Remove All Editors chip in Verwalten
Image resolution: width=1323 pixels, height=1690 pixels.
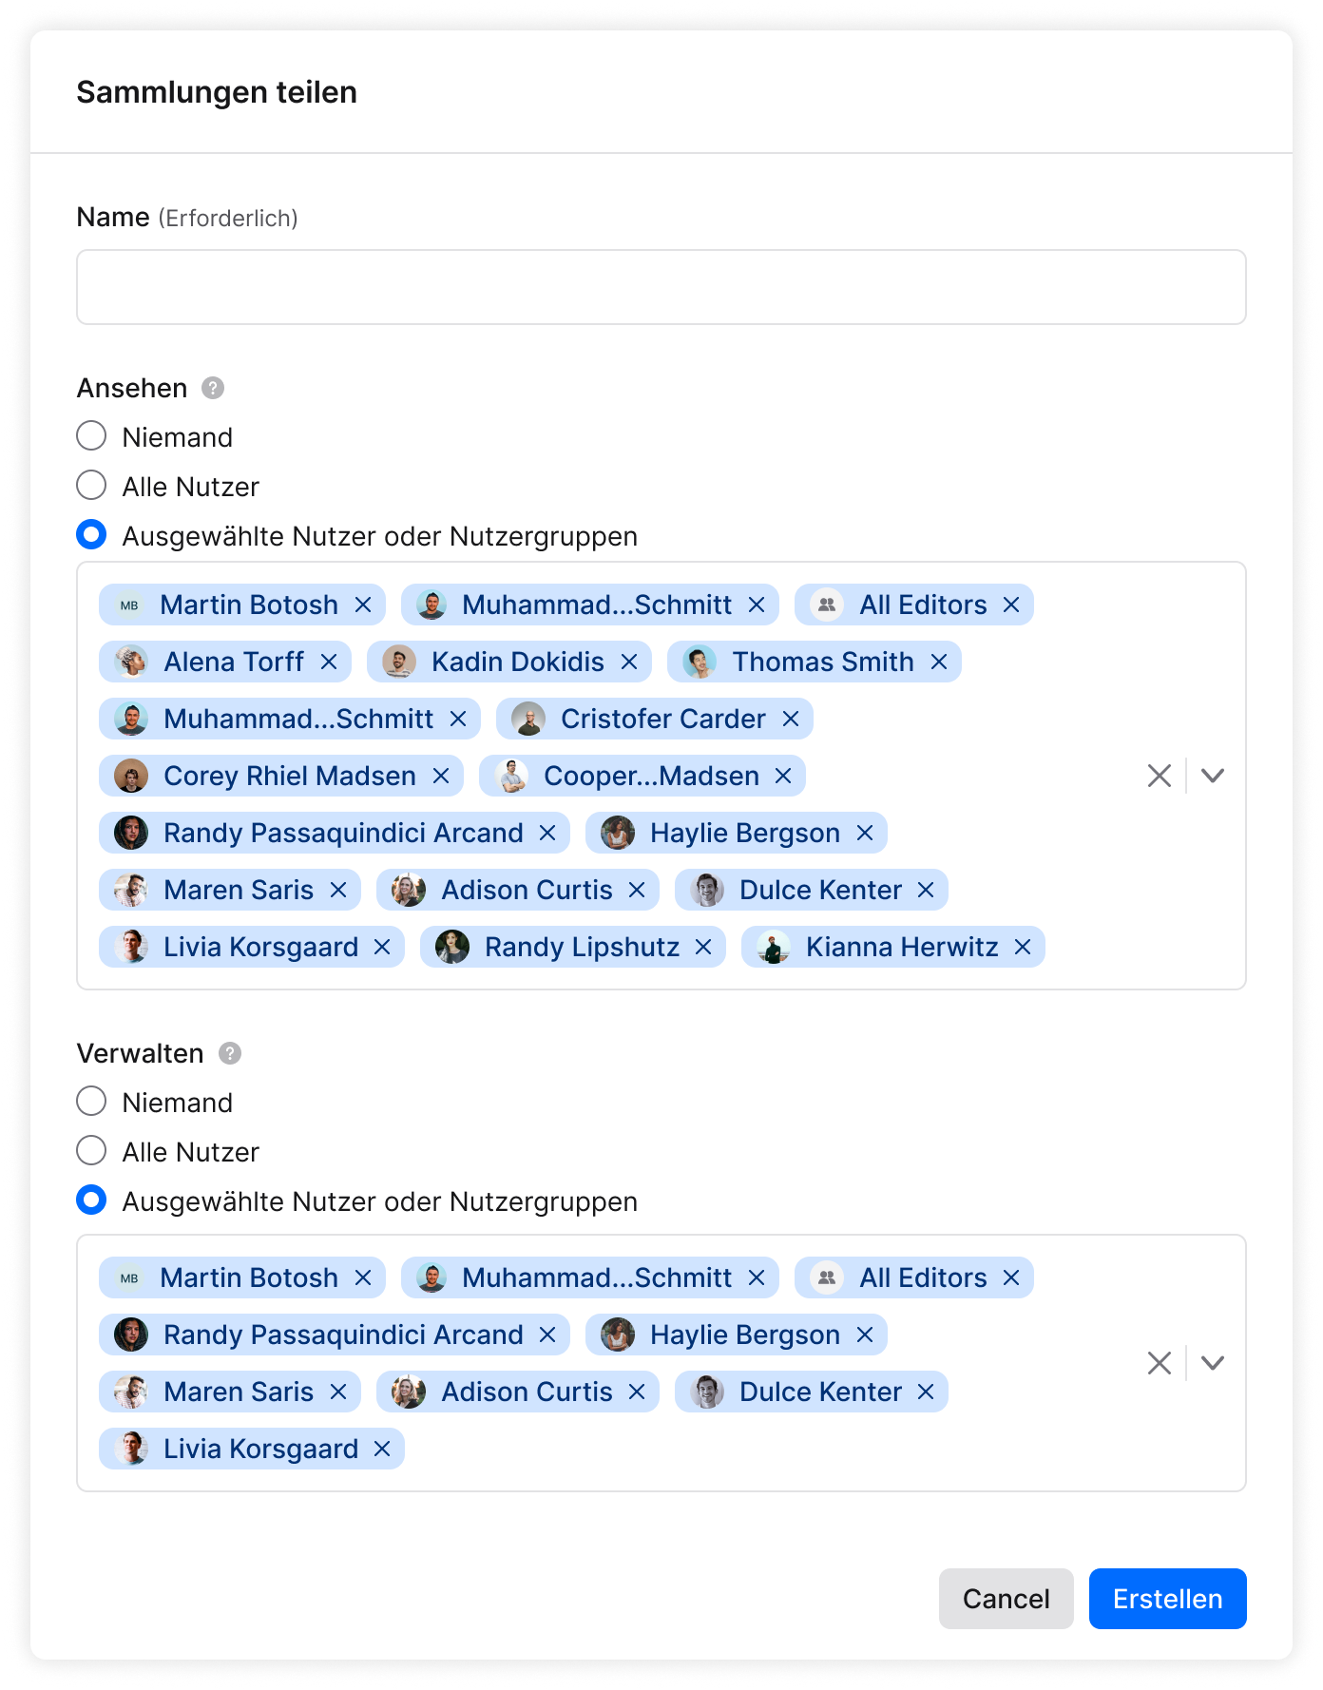[x=1011, y=1277]
